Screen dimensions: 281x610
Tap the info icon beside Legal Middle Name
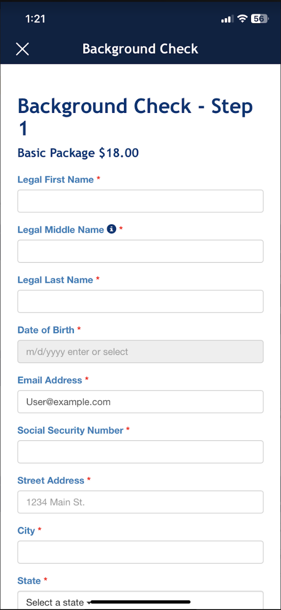coord(111,229)
